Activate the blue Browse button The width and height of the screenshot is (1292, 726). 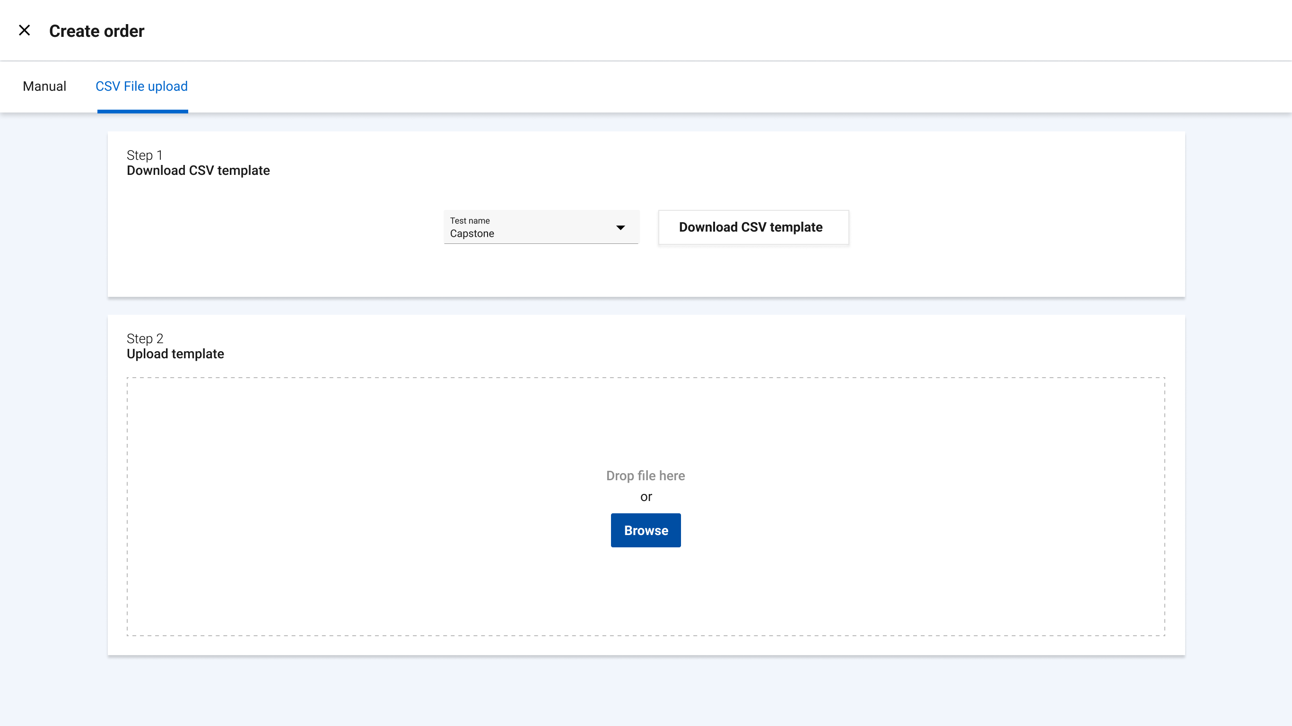[x=646, y=530]
